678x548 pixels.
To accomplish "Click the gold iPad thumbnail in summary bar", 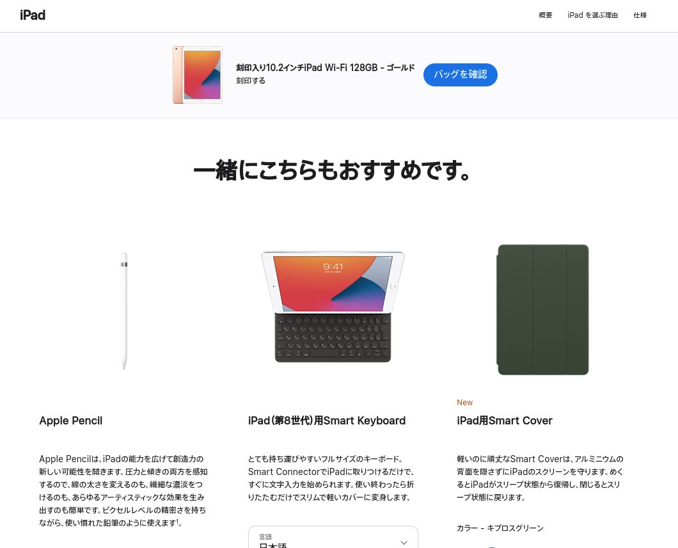I will click(x=198, y=75).
